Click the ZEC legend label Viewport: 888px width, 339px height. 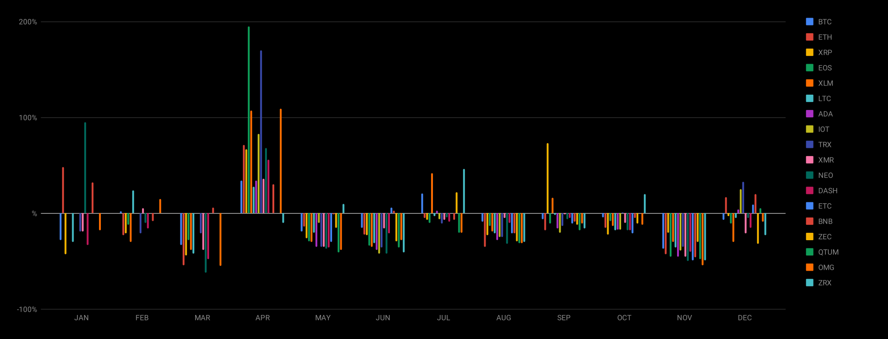pos(825,237)
